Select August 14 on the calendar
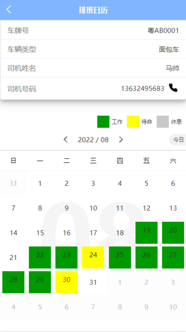Screen dimensions: 186x332 [13, 233]
